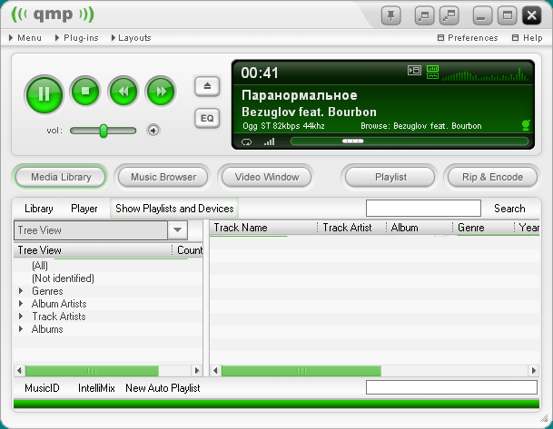Click the Search button
The width and height of the screenshot is (553, 429).
(509, 209)
